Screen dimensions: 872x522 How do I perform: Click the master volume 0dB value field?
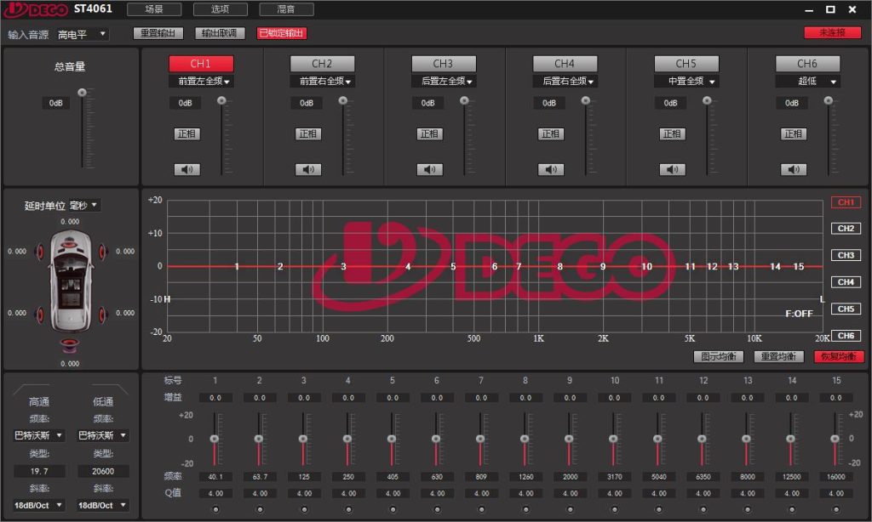point(55,103)
